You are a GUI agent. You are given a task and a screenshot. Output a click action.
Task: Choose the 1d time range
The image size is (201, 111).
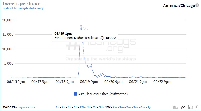point(89,107)
